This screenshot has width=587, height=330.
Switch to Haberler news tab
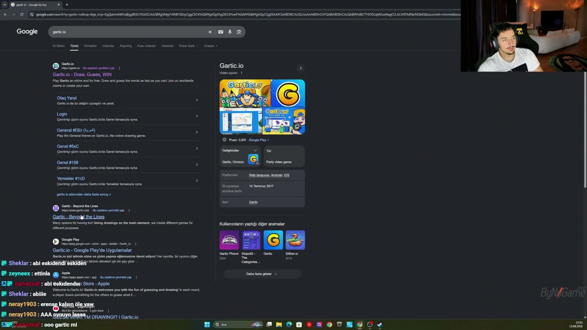click(167, 46)
